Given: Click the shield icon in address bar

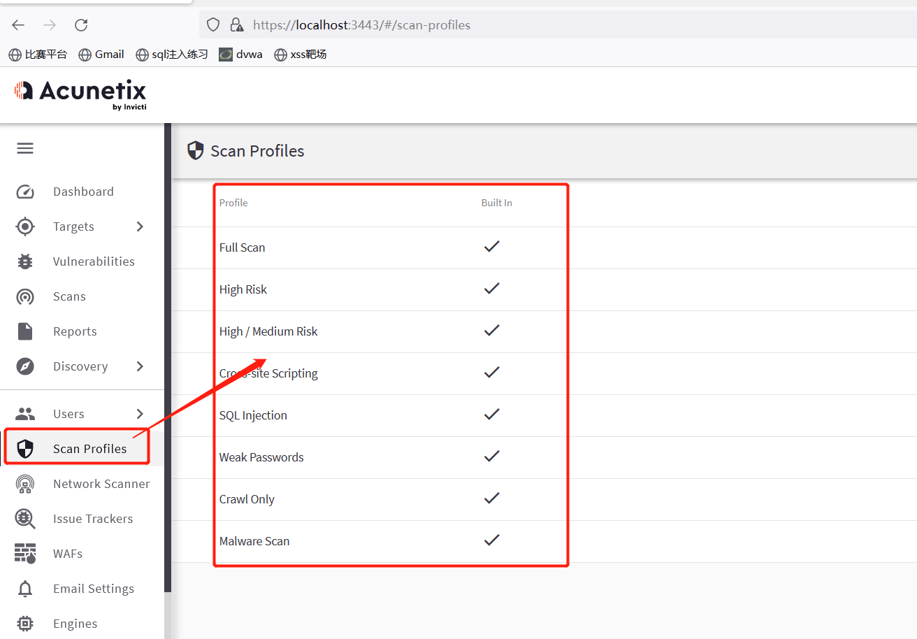Looking at the screenshot, I should click(214, 25).
